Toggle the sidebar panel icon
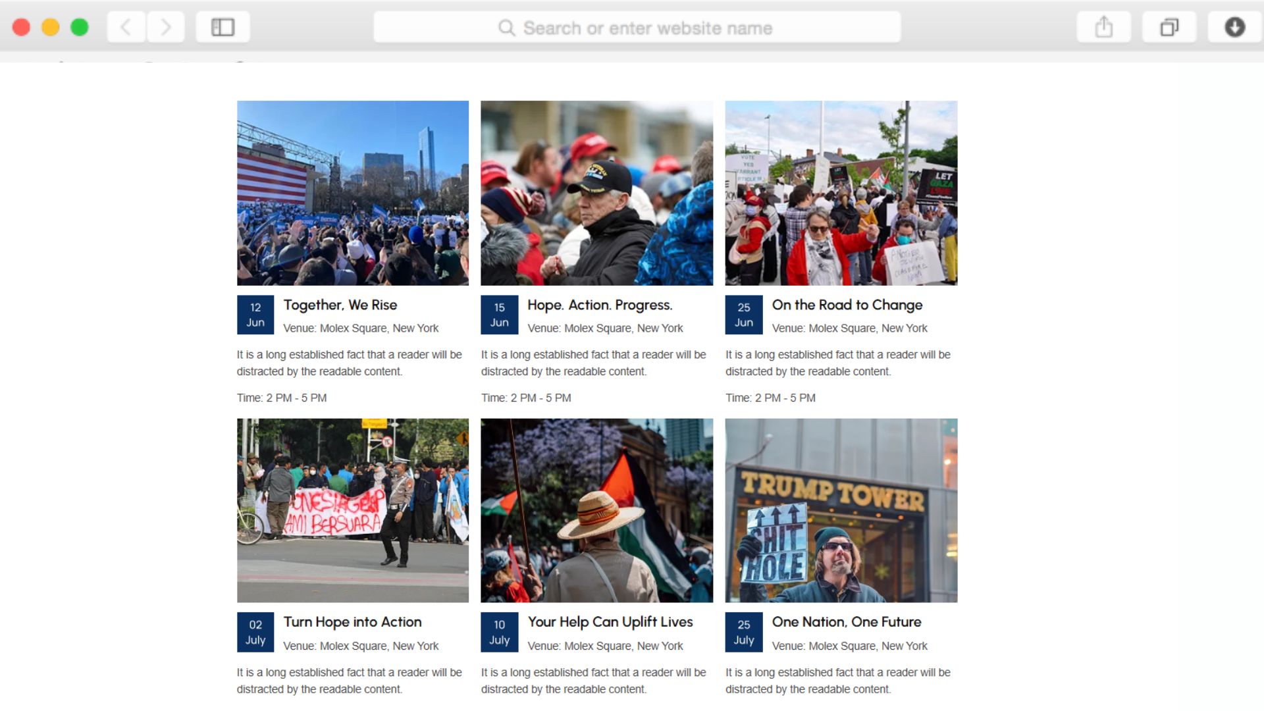The image size is (1264, 711). point(223,28)
